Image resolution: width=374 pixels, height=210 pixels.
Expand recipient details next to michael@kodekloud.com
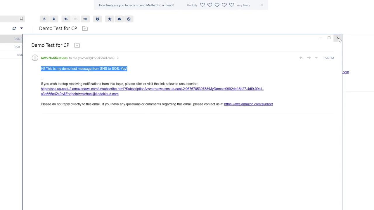(x=118, y=58)
